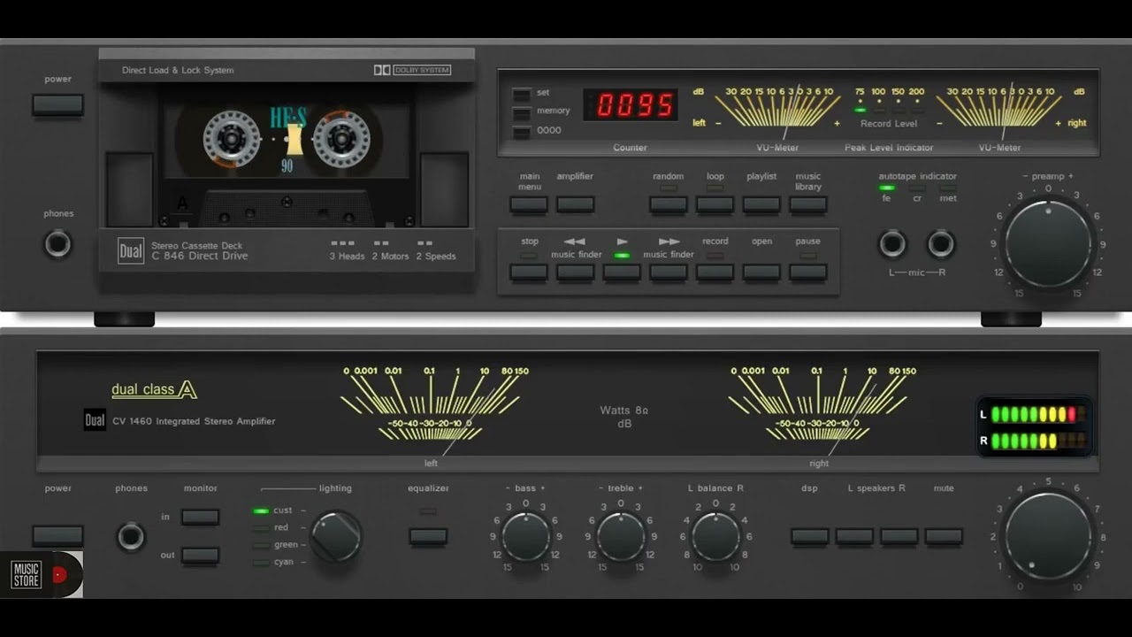
Task: Click the 'CV 1460 Integrated Stereo Amplifier' label
Action: pyautogui.click(x=194, y=421)
